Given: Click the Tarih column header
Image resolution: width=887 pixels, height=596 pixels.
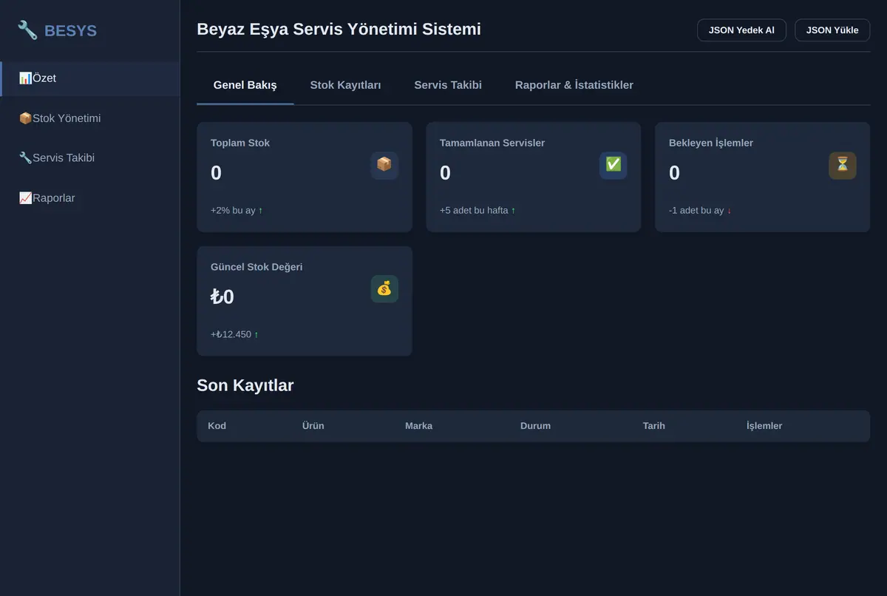Looking at the screenshot, I should point(654,426).
